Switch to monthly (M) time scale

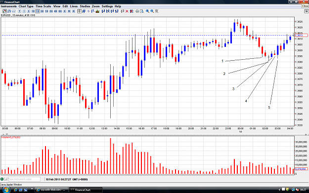pos(74,11)
